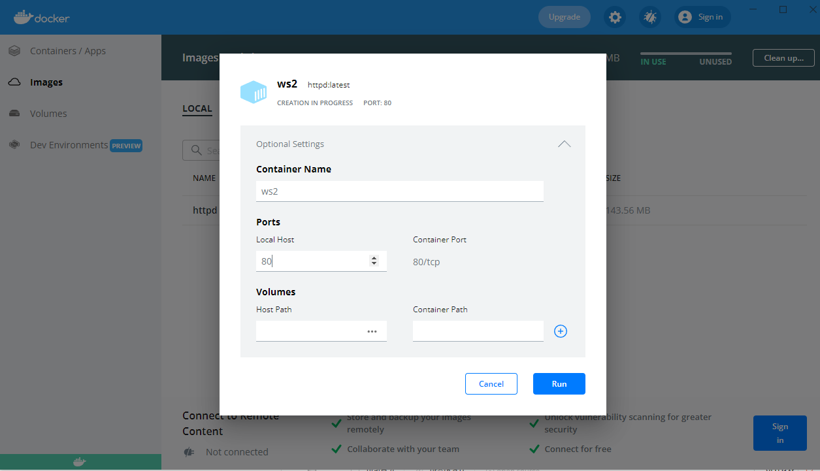Open the whale icon in bottom status bar
This screenshot has height=471, width=820.
(79, 462)
